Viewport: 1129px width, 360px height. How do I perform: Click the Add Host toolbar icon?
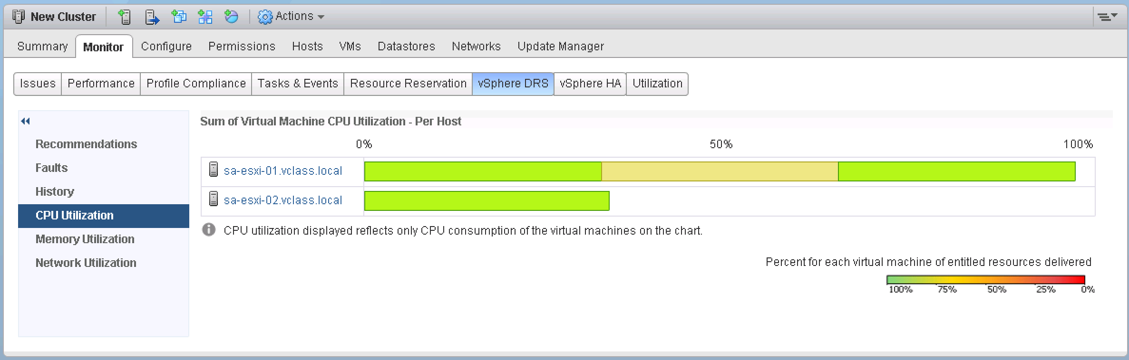tap(124, 17)
